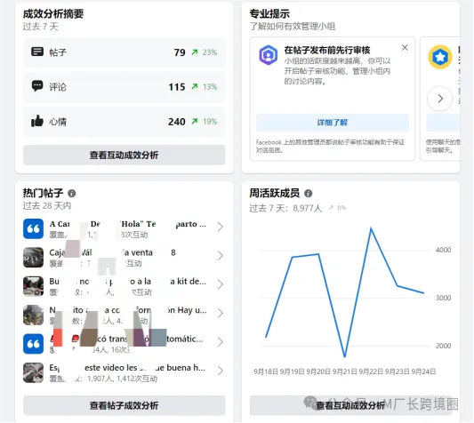Click the 评论 115 summary row
Viewport: 474px width, 423px height.
[x=125, y=87]
